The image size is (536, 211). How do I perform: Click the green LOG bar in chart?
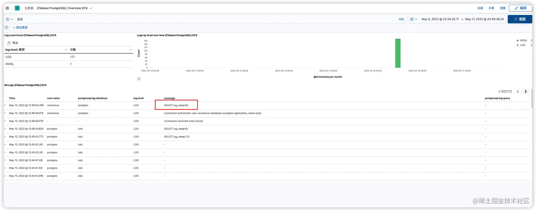click(x=398, y=53)
